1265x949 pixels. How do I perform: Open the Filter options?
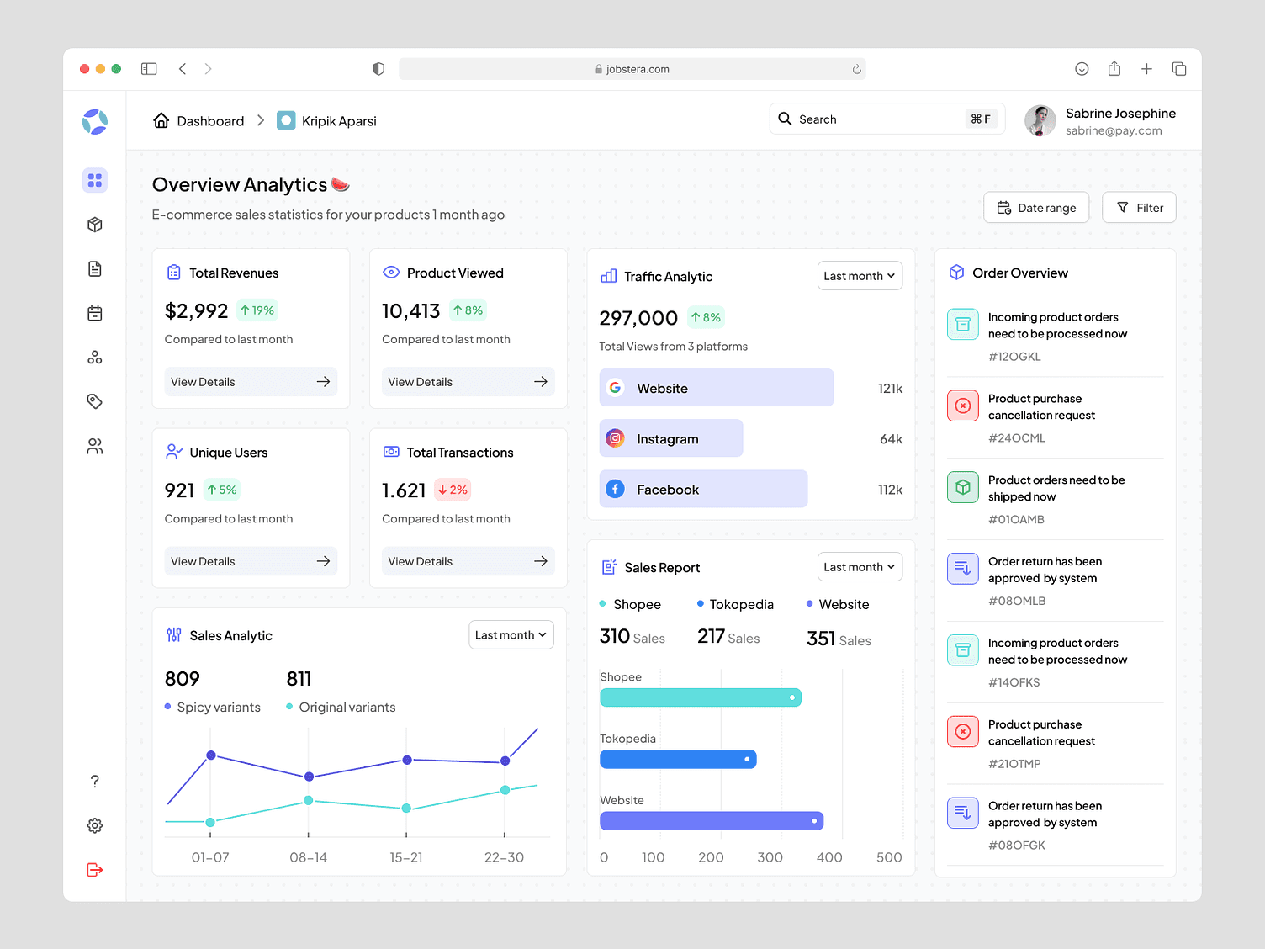click(x=1139, y=208)
